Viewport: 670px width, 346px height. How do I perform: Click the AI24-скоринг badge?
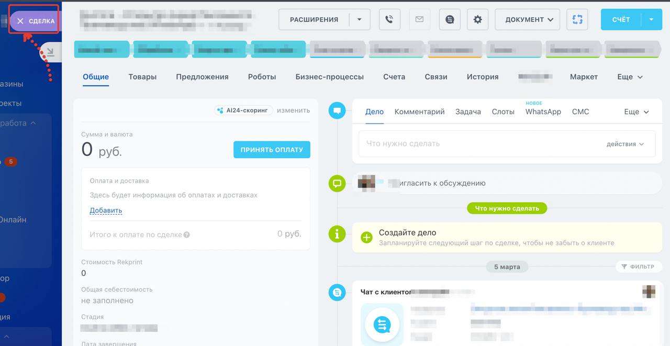click(243, 110)
